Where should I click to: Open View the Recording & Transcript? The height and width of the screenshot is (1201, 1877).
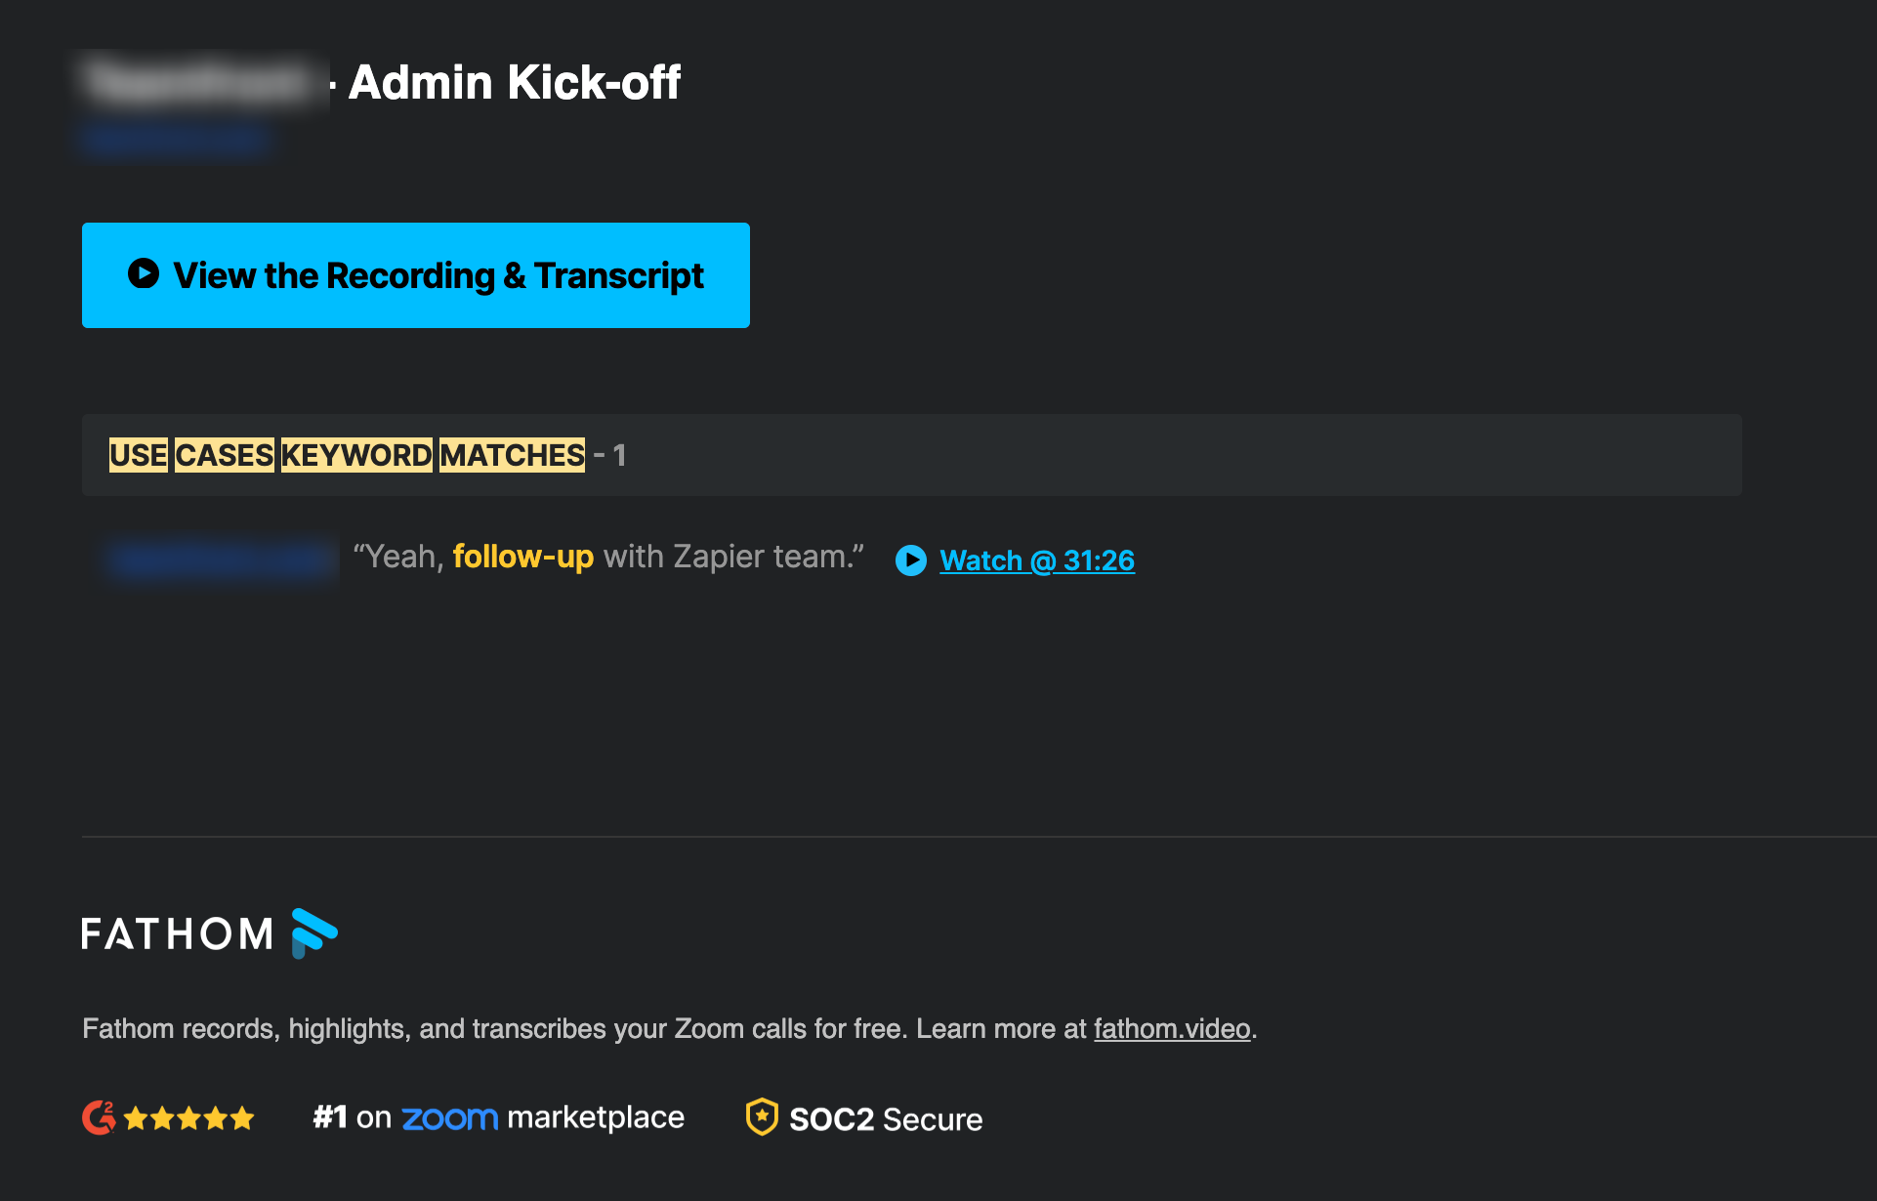438,276
